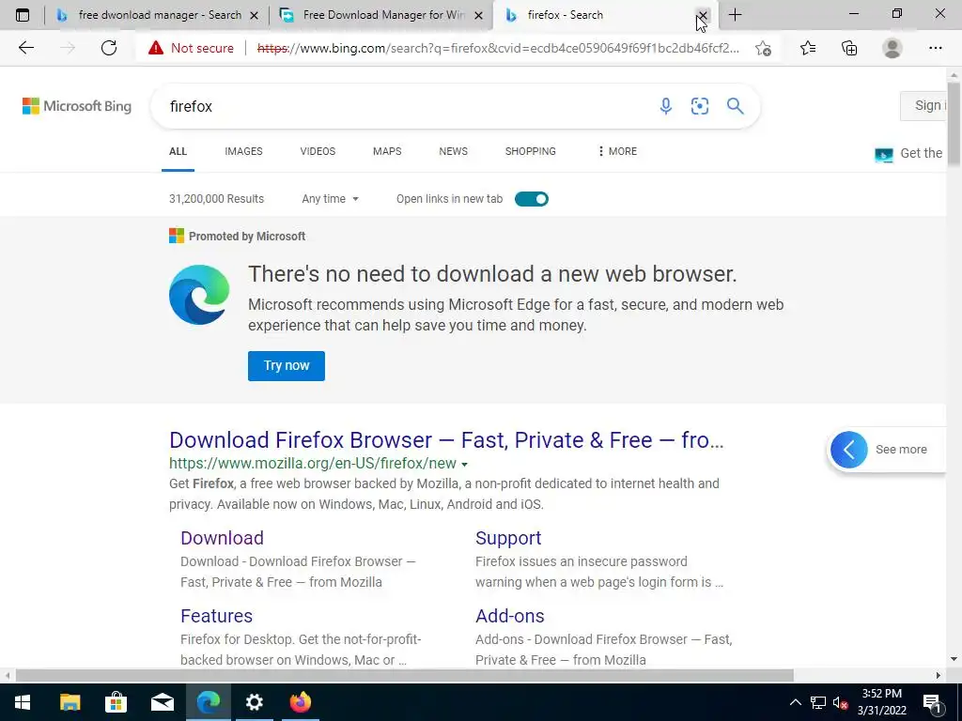This screenshot has height=721, width=962.
Task: Open the Support sublink
Action: coord(508,538)
